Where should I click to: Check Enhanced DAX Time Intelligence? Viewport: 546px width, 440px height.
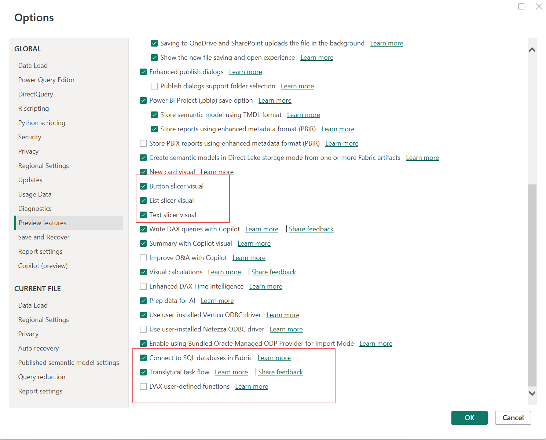click(x=143, y=286)
